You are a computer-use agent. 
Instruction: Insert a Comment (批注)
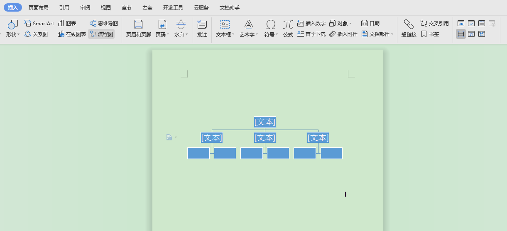202,29
